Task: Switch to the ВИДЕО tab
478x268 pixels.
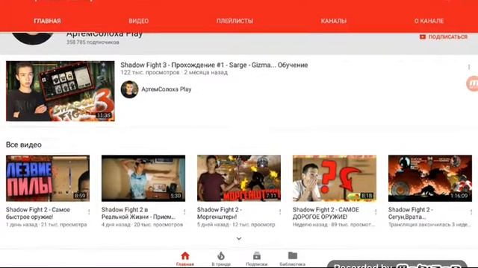Action: tap(138, 21)
